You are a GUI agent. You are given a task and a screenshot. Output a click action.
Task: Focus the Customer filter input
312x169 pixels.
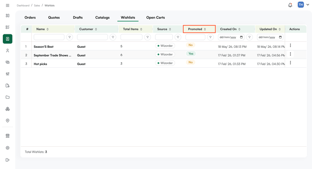[92, 37]
